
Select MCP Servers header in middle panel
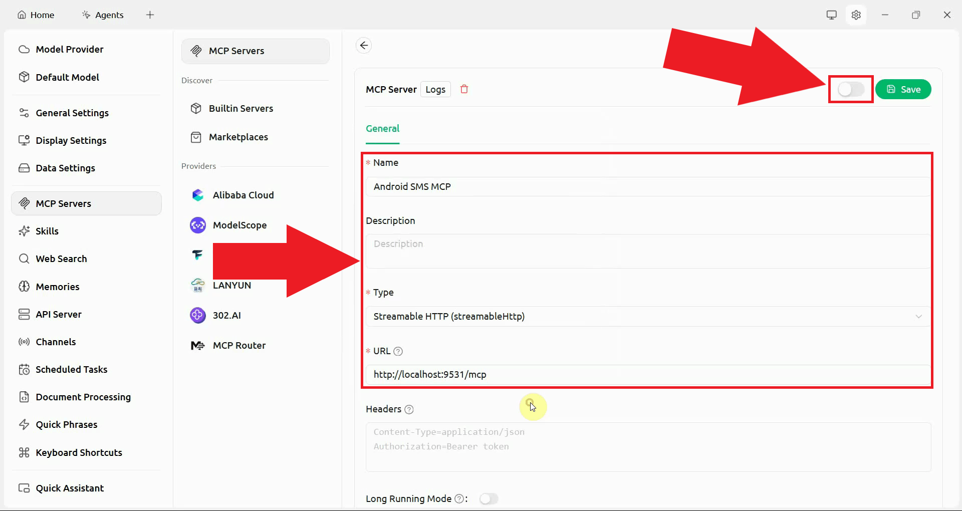point(256,51)
